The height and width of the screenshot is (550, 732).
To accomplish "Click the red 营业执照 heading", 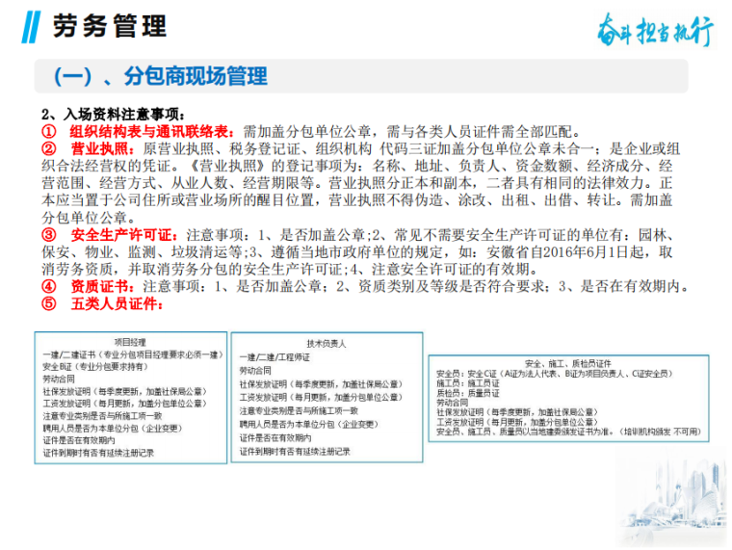I will point(98,149).
